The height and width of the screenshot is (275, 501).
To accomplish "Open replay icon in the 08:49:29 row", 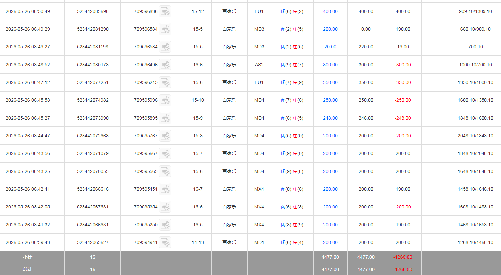I will [x=165, y=29].
